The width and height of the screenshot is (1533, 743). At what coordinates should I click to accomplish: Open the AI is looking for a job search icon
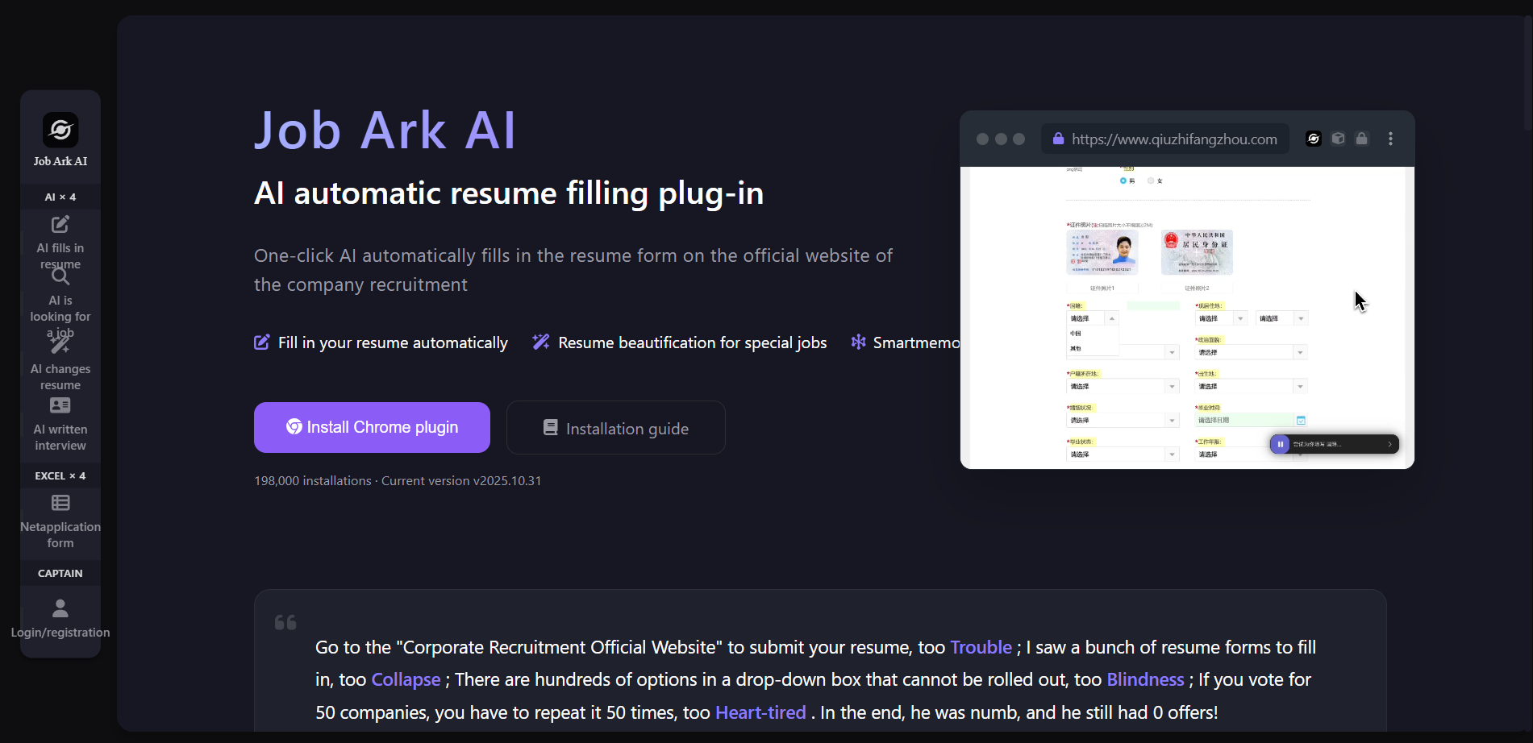coord(60,276)
